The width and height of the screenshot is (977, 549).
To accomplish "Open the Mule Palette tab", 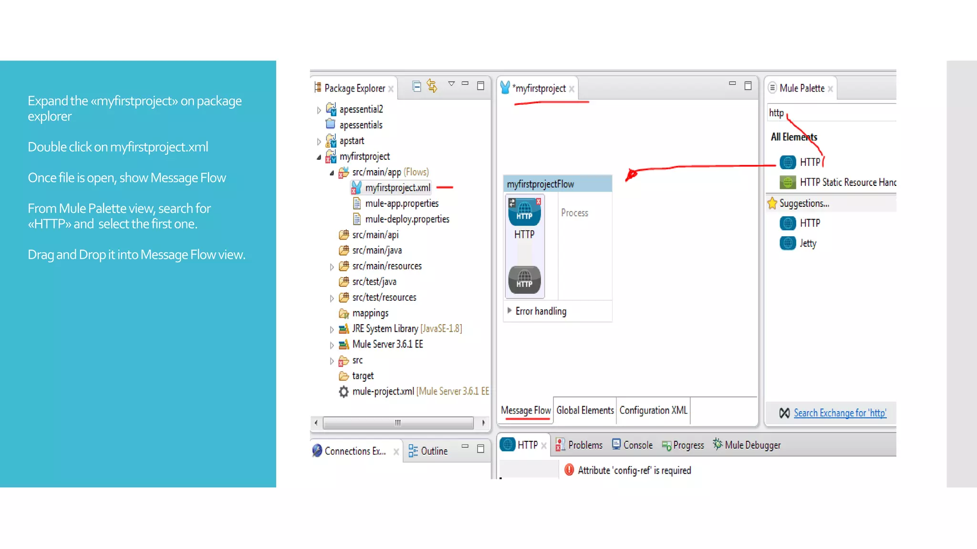I will coord(802,88).
